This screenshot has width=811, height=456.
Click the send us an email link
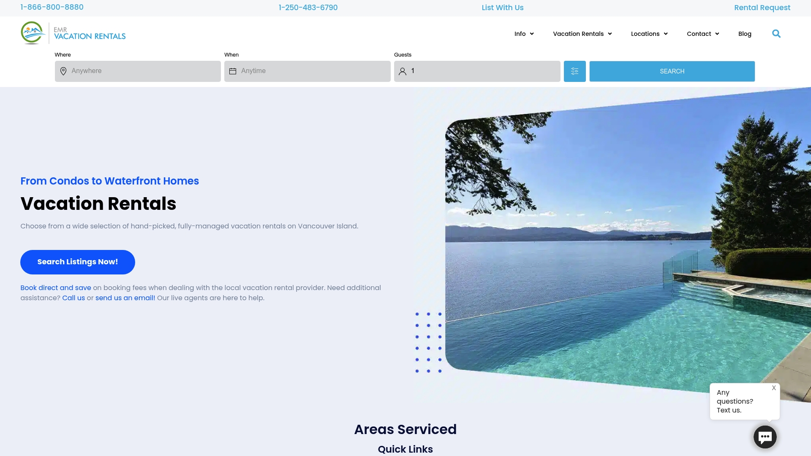click(125, 298)
